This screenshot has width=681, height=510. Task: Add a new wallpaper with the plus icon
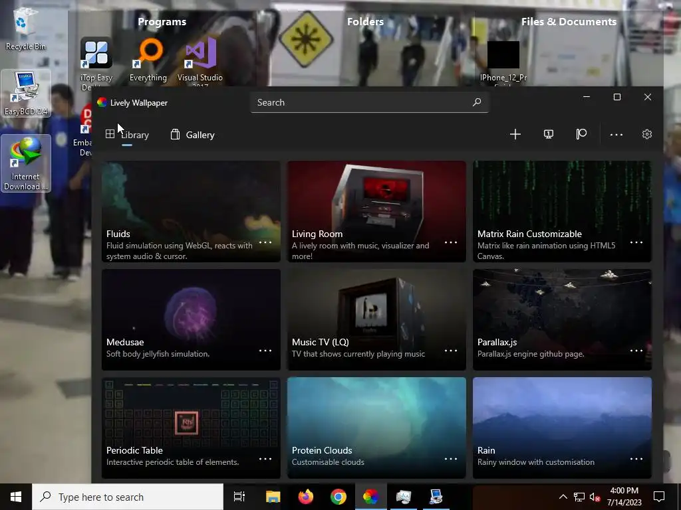515,134
